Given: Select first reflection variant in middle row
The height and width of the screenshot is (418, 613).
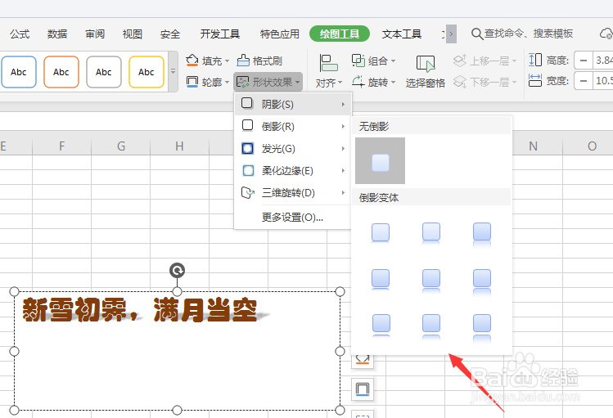Looking at the screenshot, I should tap(381, 279).
